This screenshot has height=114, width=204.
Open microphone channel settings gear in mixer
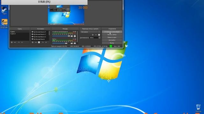[x=75, y=43]
